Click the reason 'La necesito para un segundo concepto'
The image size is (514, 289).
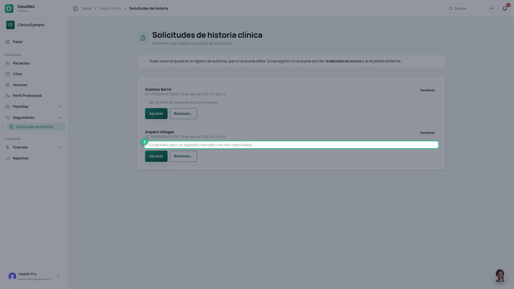(201, 145)
